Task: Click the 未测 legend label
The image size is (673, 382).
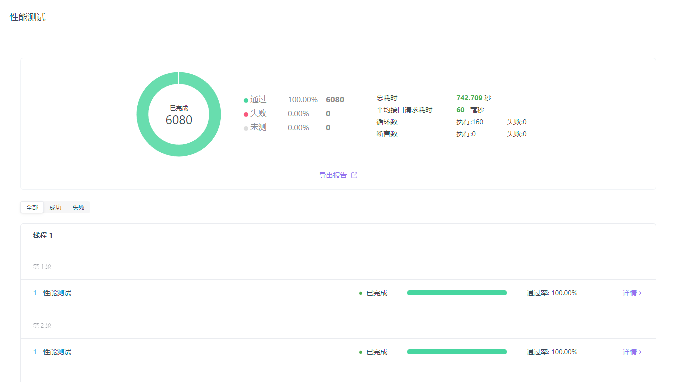Action: tap(258, 128)
